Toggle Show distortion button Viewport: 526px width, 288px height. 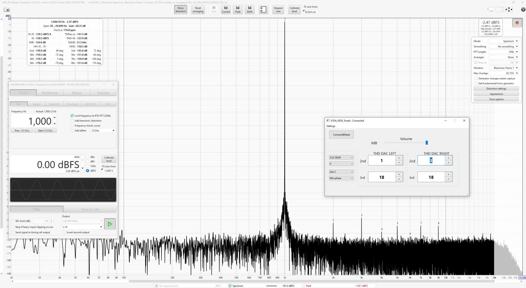(x=181, y=10)
